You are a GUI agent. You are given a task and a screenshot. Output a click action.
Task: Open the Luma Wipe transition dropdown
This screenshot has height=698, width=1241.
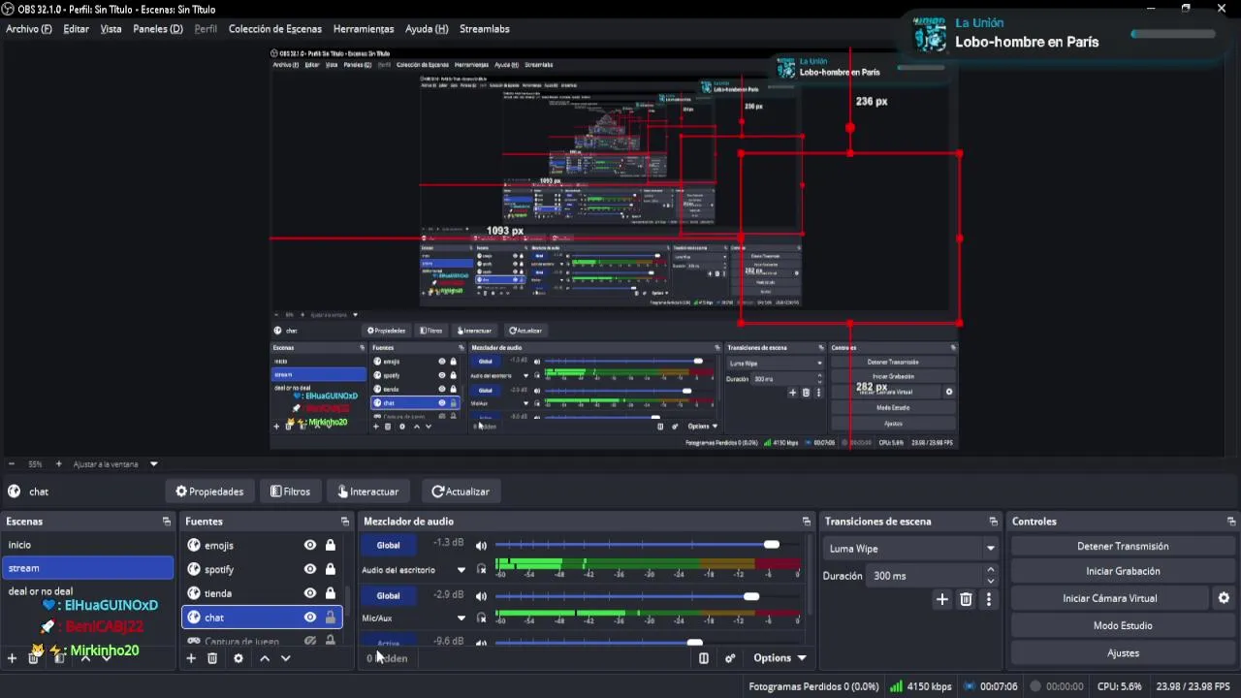(x=910, y=549)
